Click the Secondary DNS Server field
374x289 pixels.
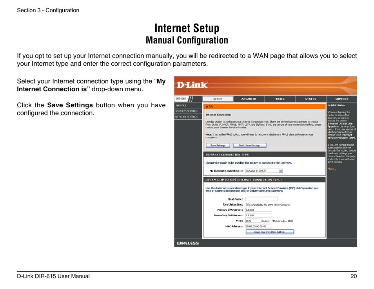[258, 215]
